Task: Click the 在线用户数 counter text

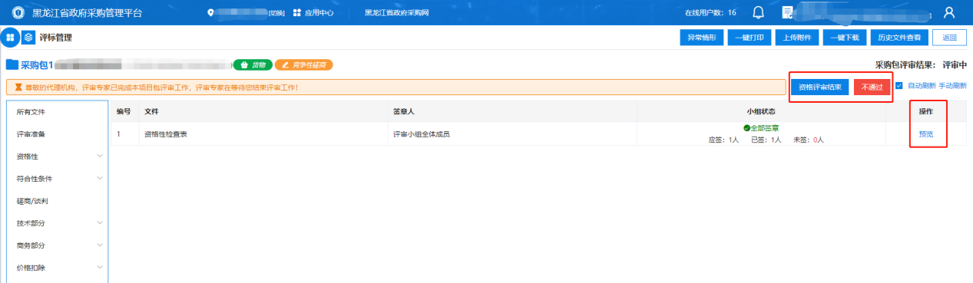Action: pos(710,13)
